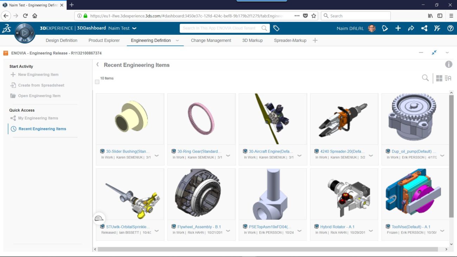
Task: Open My Engineering Items
Action: coord(34,118)
